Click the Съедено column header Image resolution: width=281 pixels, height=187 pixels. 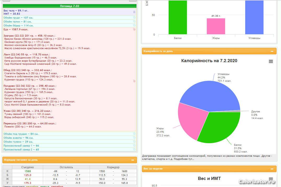click(x=28, y=167)
